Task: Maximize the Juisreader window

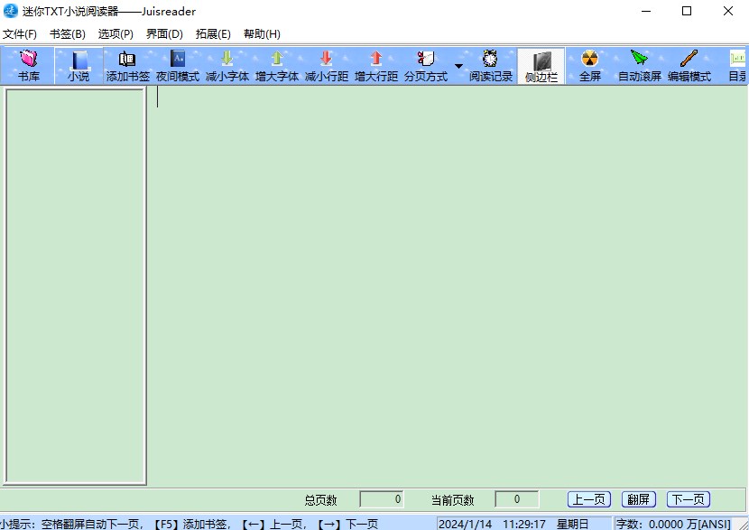Action: [x=687, y=11]
